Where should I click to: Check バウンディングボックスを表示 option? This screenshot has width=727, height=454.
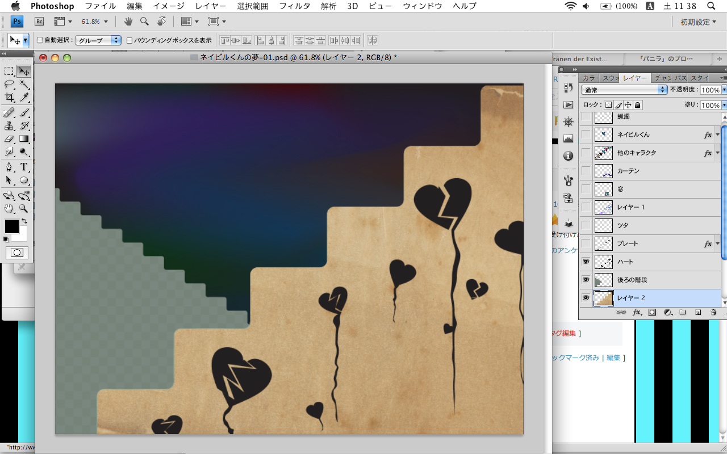(x=129, y=40)
